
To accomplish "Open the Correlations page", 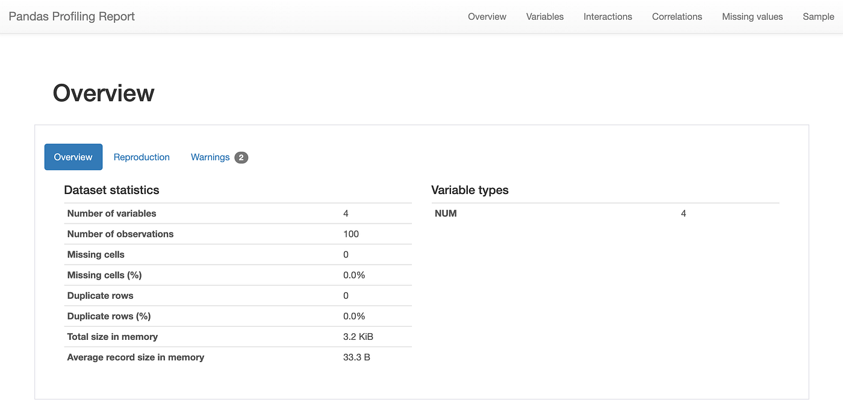I will click(x=677, y=16).
